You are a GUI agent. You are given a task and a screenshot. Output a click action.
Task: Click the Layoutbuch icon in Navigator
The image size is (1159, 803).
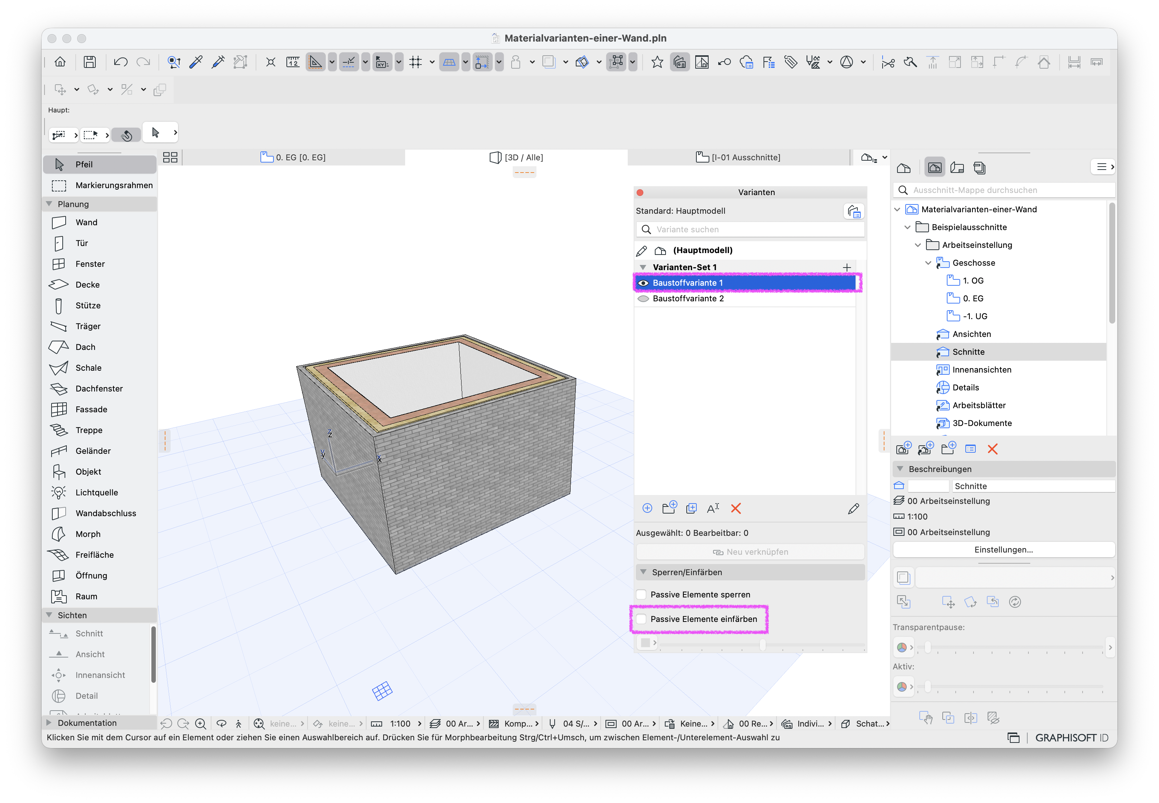point(957,168)
